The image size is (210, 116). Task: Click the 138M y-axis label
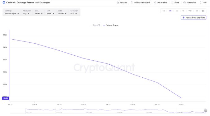tap(5, 84)
